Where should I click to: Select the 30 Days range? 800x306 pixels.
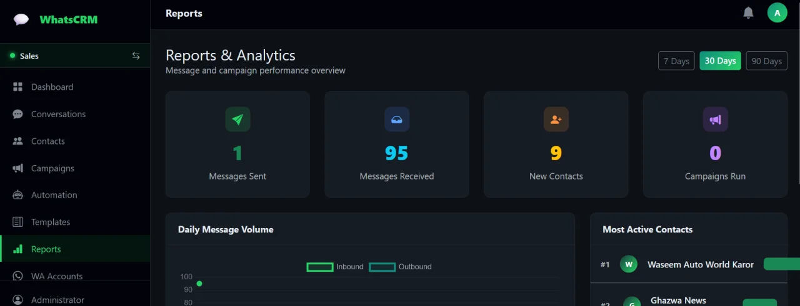(720, 60)
